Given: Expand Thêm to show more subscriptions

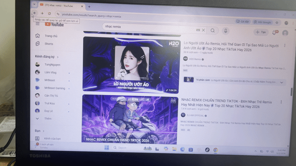Looking at the screenshot, I should point(48,119).
